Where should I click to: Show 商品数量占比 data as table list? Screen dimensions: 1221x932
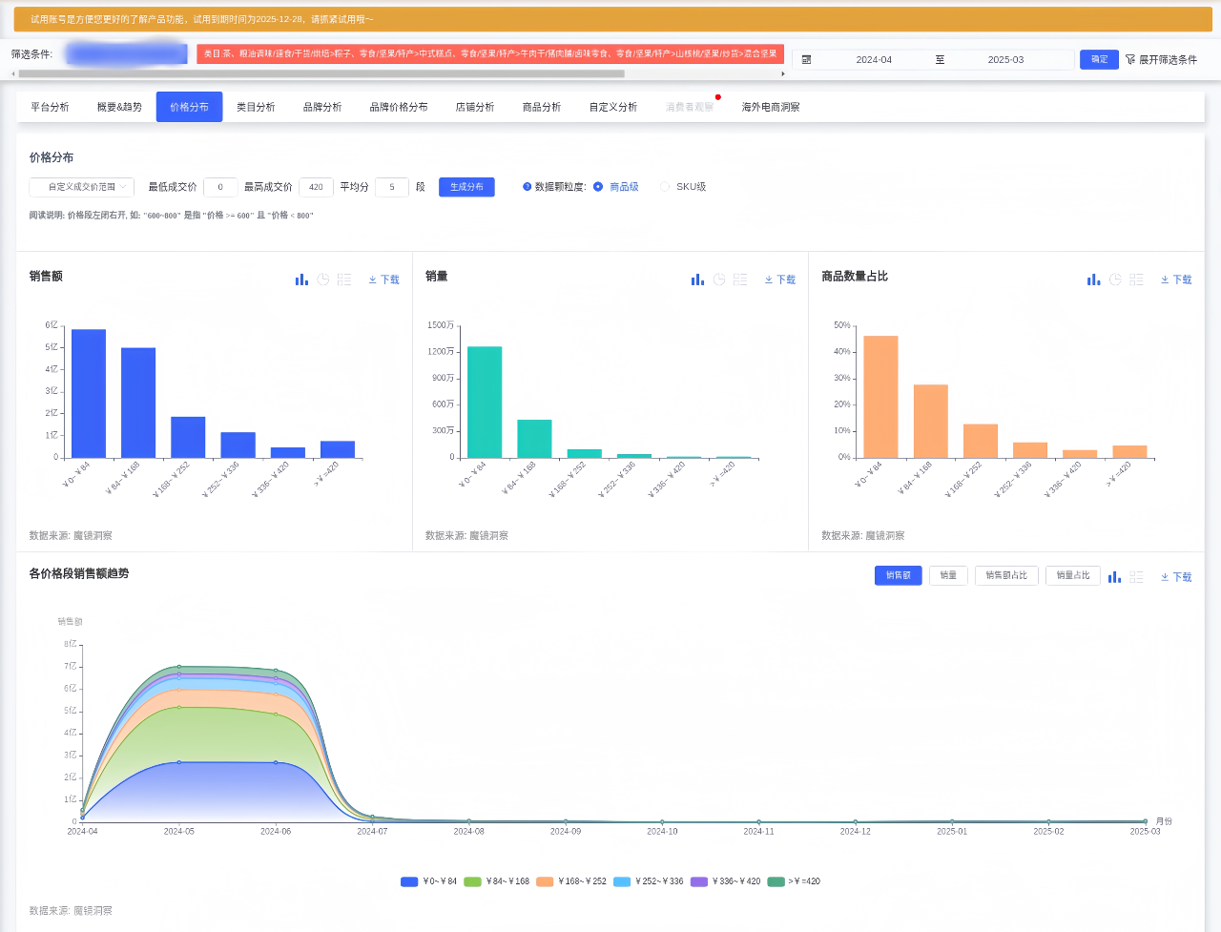point(1136,280)
